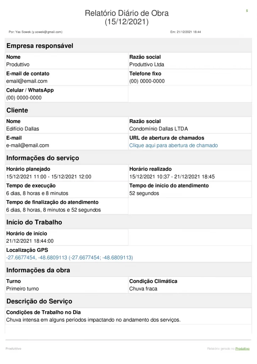Click the 'Horário planejado' date range value
The height and width of the screenshot is (364, 257).
pos(49,177)
